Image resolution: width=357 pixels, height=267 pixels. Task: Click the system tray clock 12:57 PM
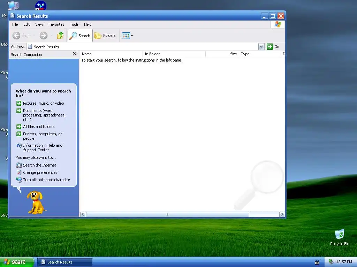pyautogui.click(x=344, y=262)
